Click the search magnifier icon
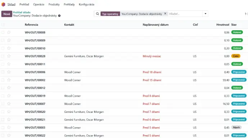Viewport: 248px width, 138px height. 97,14
